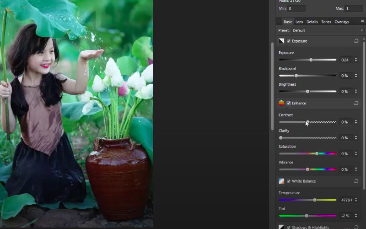Click the histogram Max input field
This screenshot has height=229, width=366.
pos(354,9)
